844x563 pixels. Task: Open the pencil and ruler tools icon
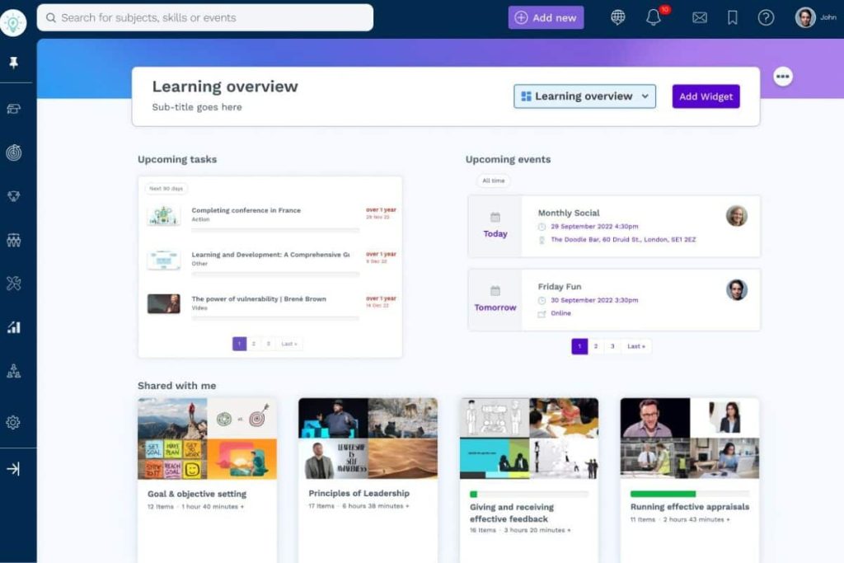[13, 284]
